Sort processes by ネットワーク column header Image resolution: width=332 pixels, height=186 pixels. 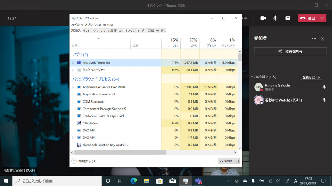(x=227, y=43)
